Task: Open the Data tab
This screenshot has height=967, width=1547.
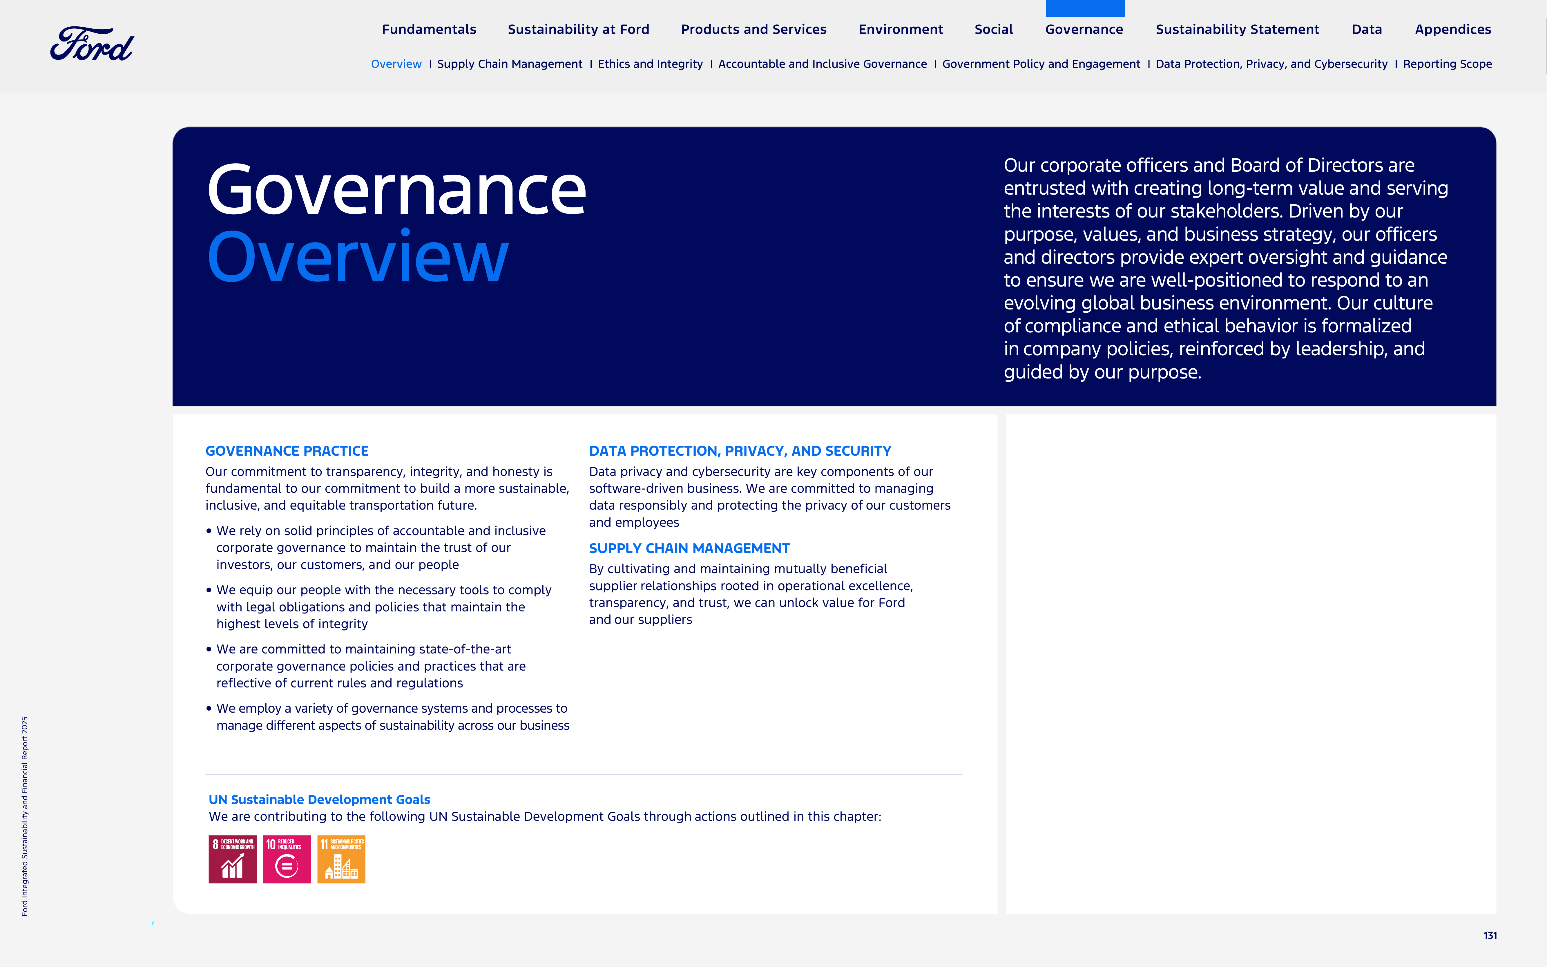Action: [x=1367, y=29]
